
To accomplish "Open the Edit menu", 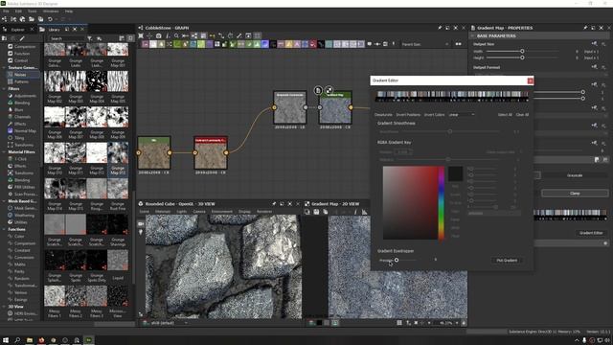I will tap(18, 11).
